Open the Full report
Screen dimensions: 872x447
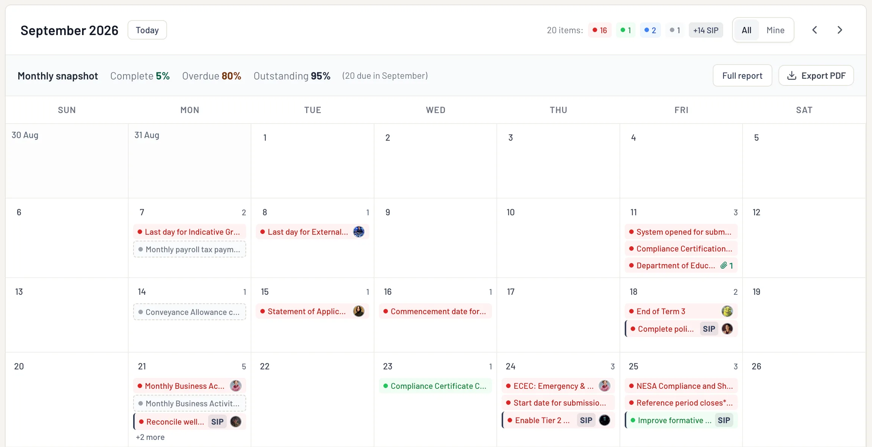pyautogui.click(x=742, y=76)
